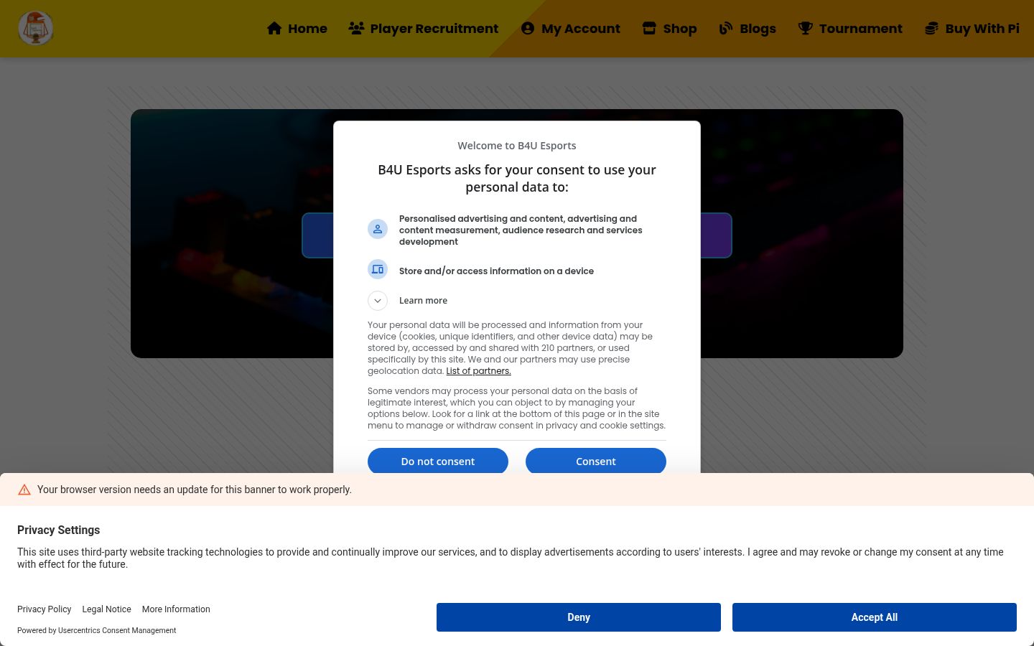Click the Personalised advertising and content text
This screenshot has width=1034, height=646.
(x=521, y=230)
